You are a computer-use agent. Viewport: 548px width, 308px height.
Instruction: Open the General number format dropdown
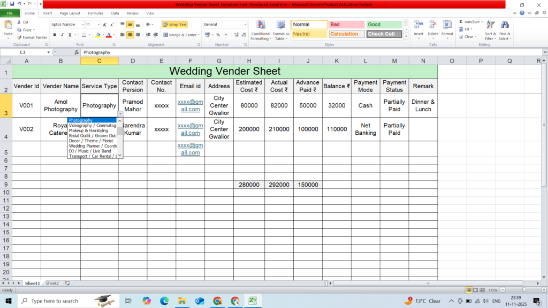pos(245,25)
